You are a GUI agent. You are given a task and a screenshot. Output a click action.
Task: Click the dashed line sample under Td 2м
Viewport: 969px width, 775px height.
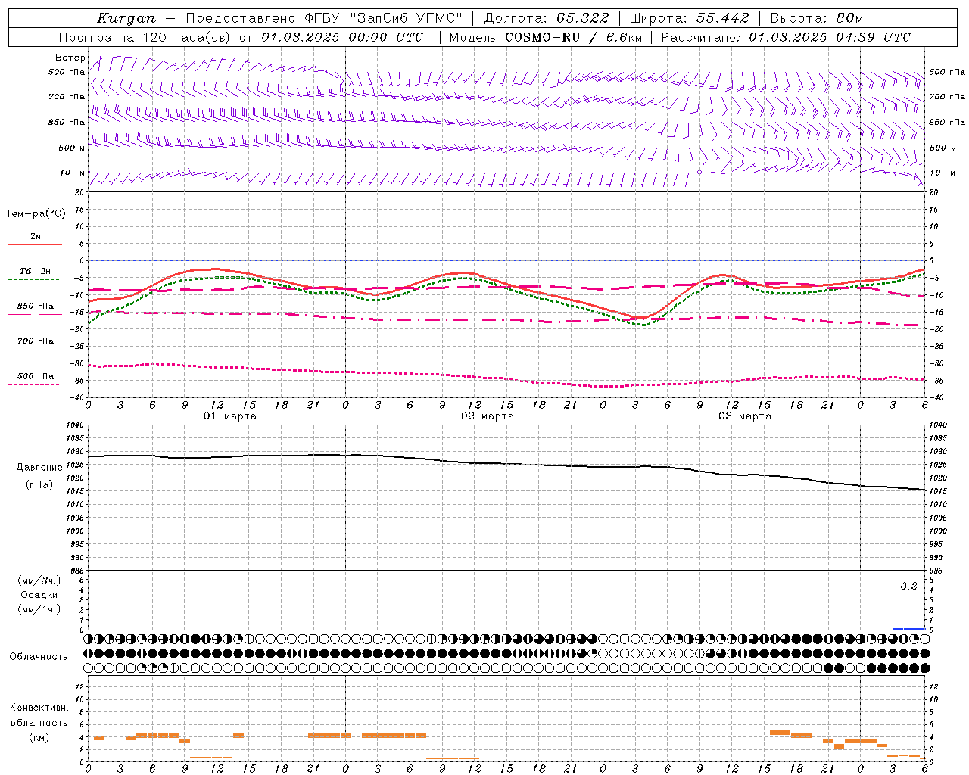[35, 279]
